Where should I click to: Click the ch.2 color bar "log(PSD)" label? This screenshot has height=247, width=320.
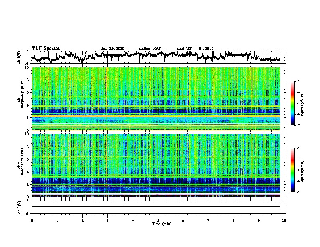303,172
